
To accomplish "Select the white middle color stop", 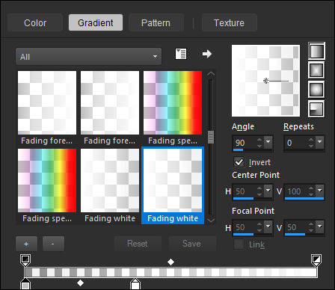I will click(x=135, y=284).
